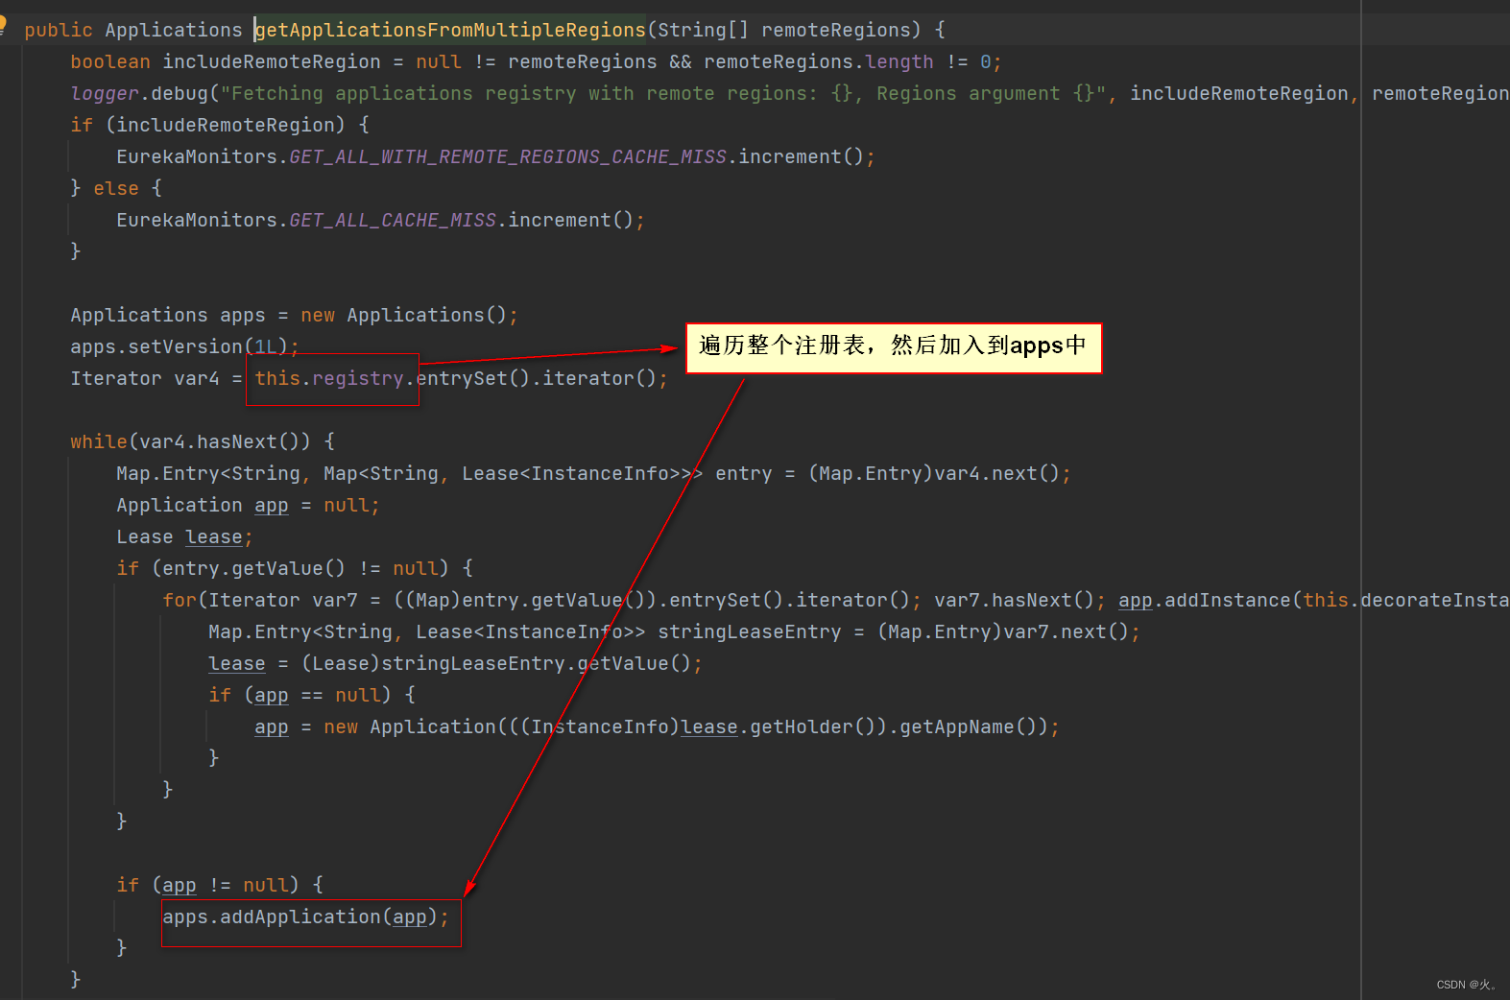This screenshot has width=1510, height=1000.
Task: Click the 'length' field reference
Action: click(899, 61)
